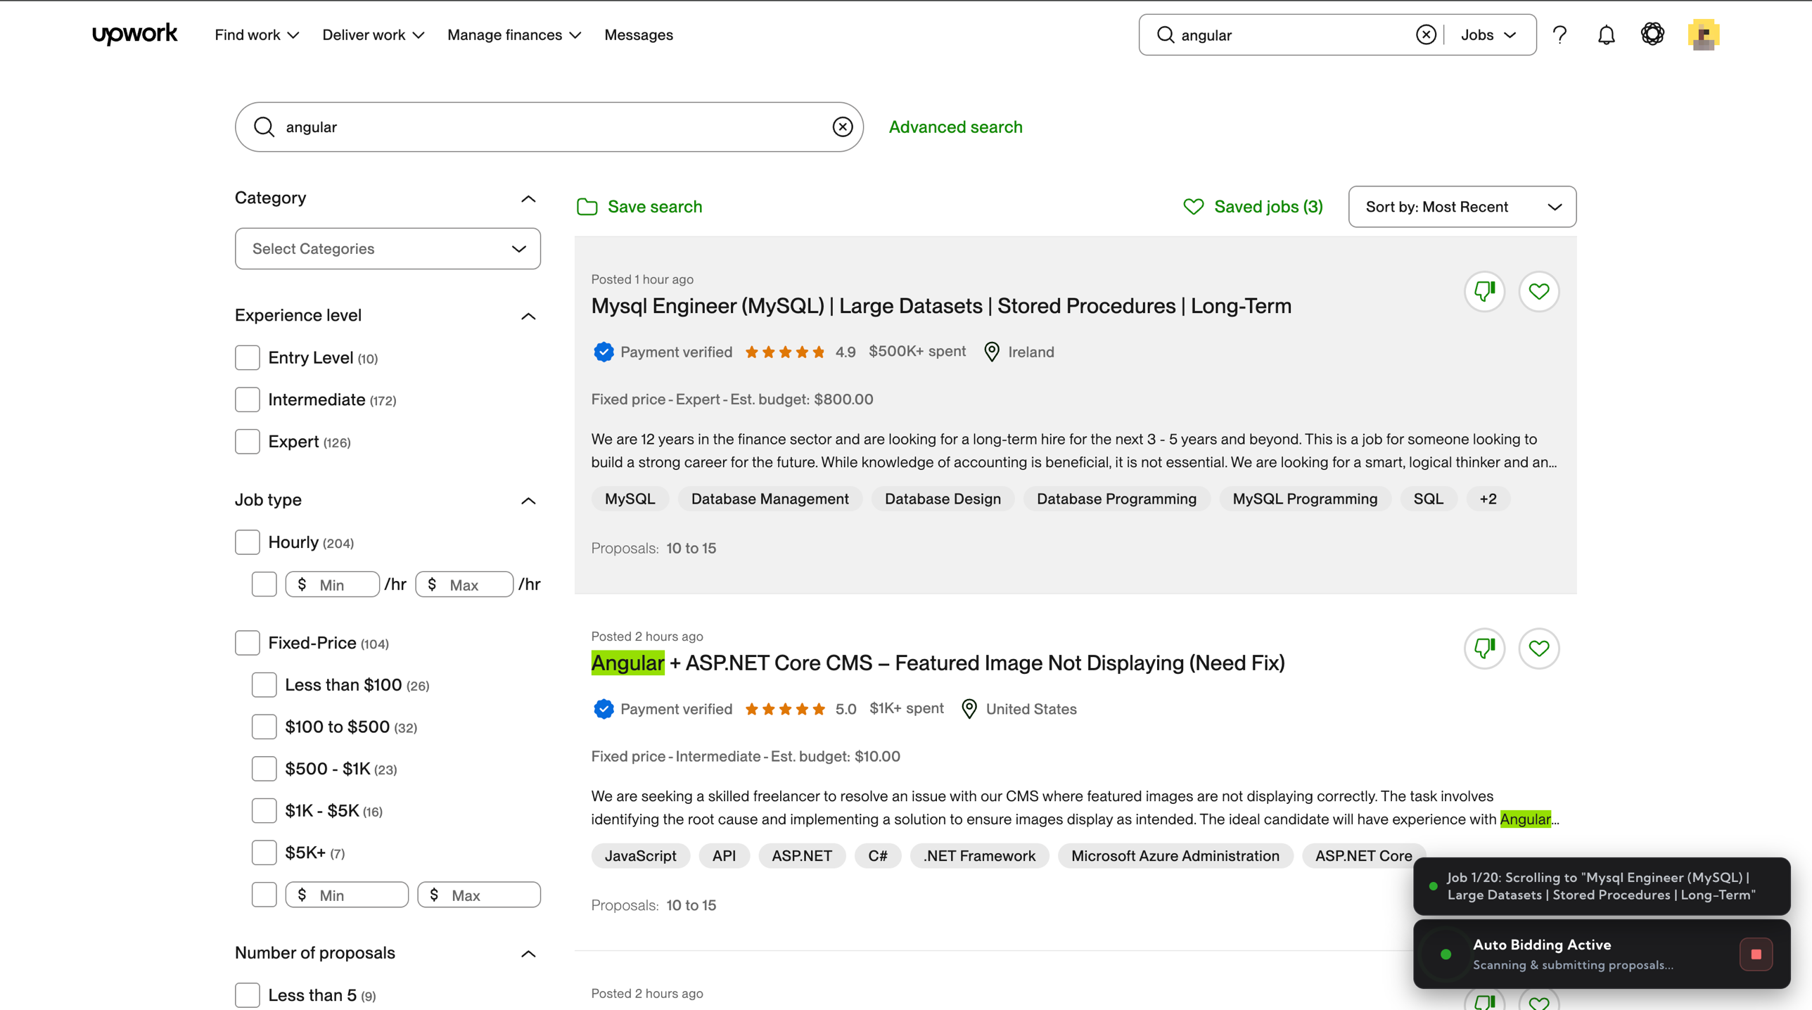Check the Intermediate experience filter
Image resolution: width=1812 pixels, height=1010 pixels.
pos(247,399)
